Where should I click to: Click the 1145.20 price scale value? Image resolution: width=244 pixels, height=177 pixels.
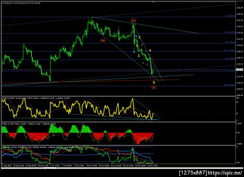pyautogui.click(x=240, y=51)
